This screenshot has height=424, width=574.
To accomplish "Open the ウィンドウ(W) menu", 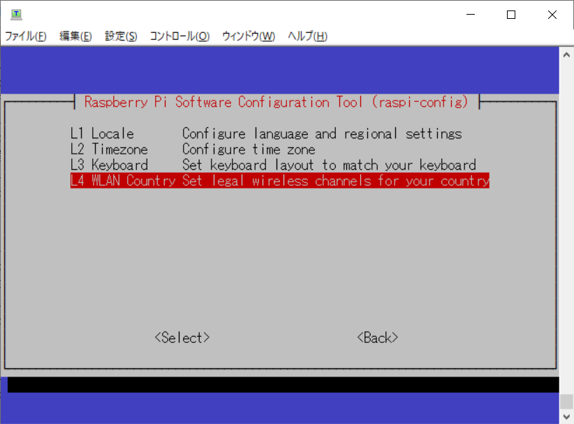I will click(x=249, y=36).
